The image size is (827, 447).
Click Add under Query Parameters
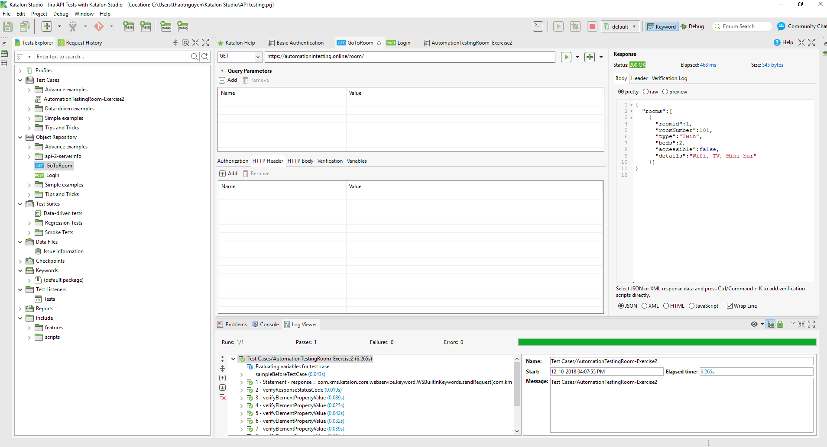tap(228, 80)
